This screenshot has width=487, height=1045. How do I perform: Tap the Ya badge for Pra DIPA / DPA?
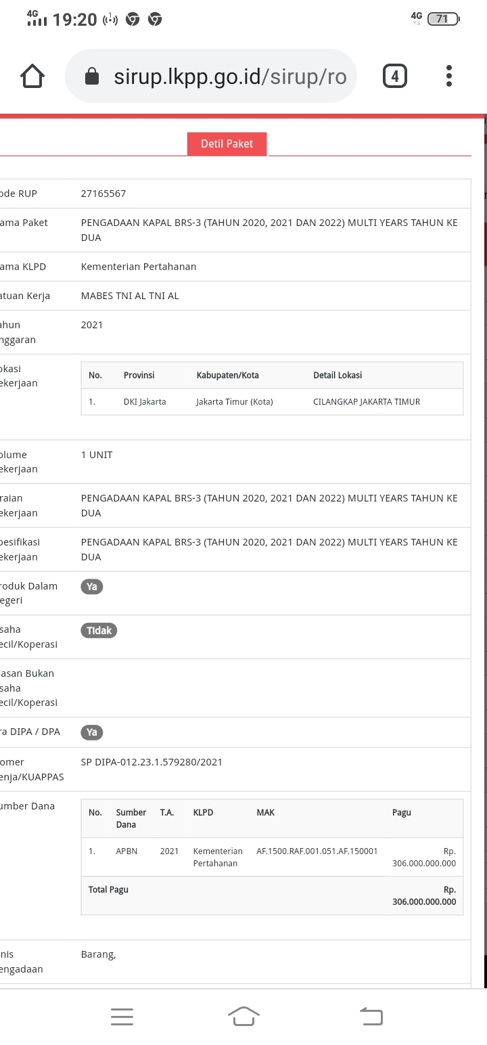92,732
